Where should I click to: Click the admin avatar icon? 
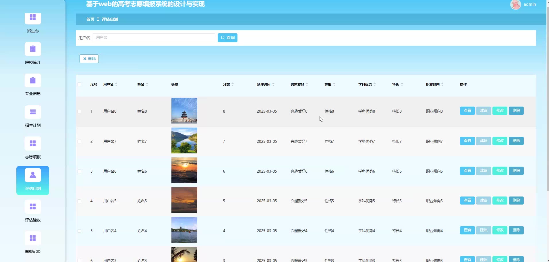tap(515, 4)
